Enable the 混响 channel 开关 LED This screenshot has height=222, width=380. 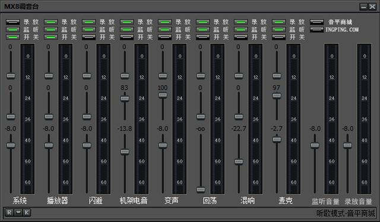click(241, 37)
